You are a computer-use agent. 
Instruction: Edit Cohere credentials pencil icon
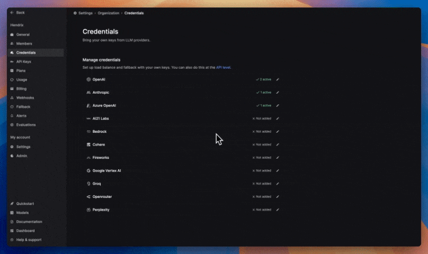(278, 144)
